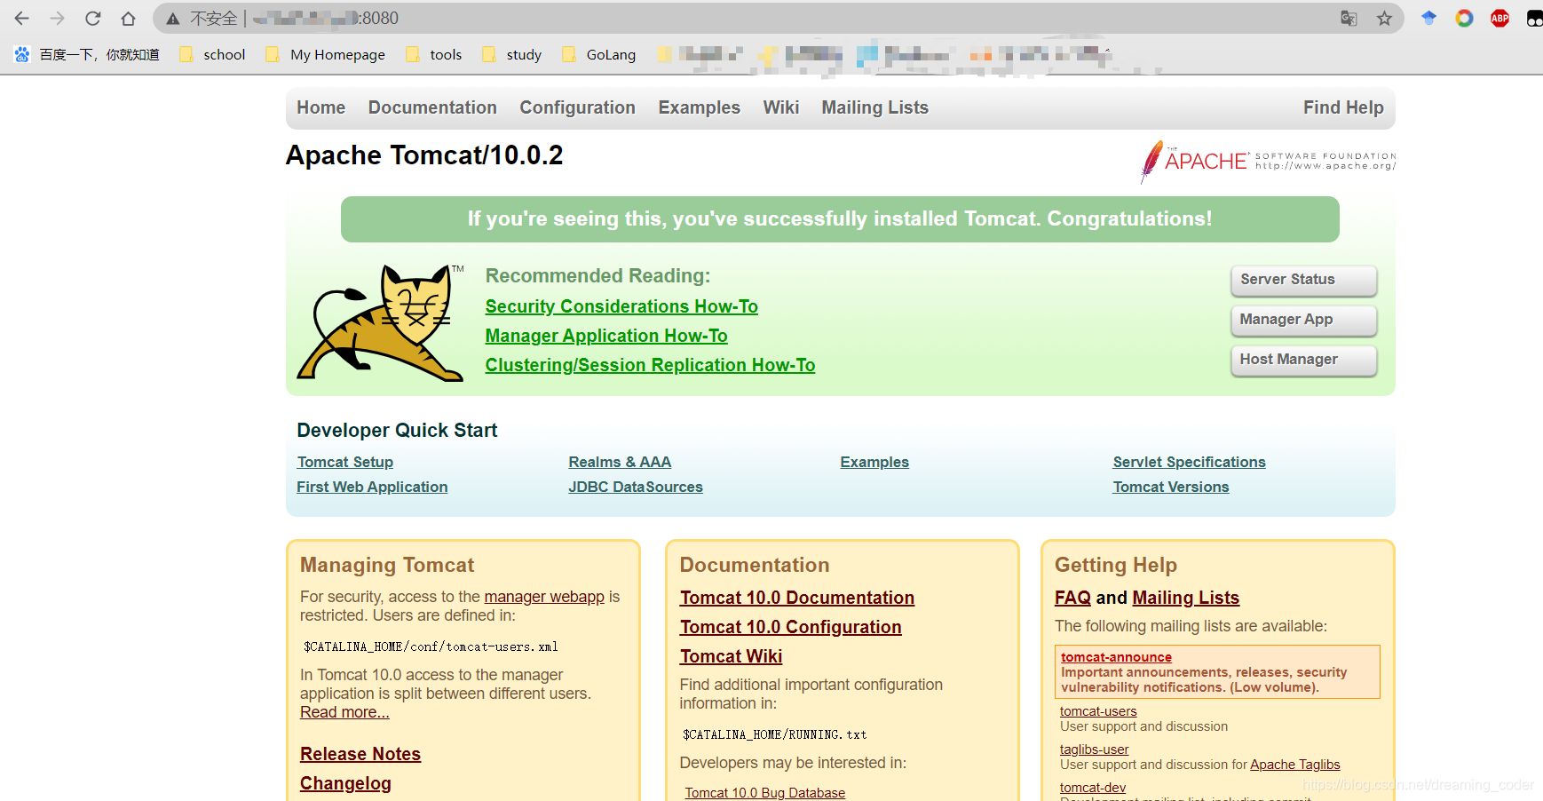1543x801 pixels.
Task: Open the Tomcat Versions link
Action: 1171,487
